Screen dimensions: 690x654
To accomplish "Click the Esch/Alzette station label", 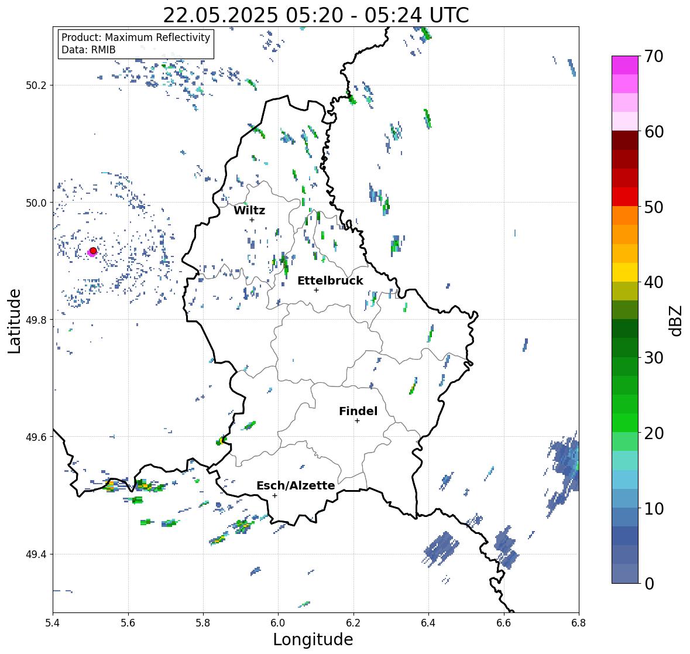I will [x=296, y=485].
